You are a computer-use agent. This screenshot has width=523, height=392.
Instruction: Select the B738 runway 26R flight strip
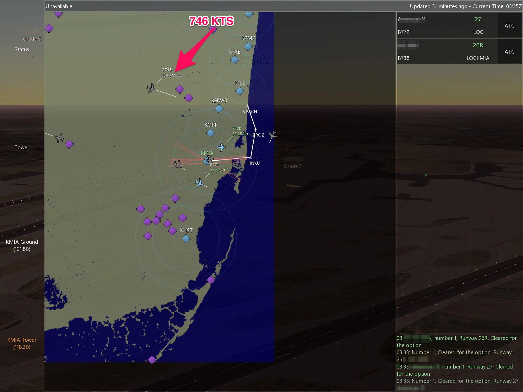pos(447,52)
